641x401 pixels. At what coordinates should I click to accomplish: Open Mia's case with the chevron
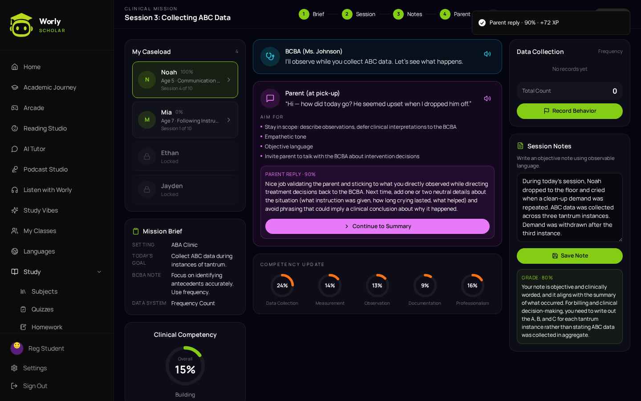tap(229, 120)
